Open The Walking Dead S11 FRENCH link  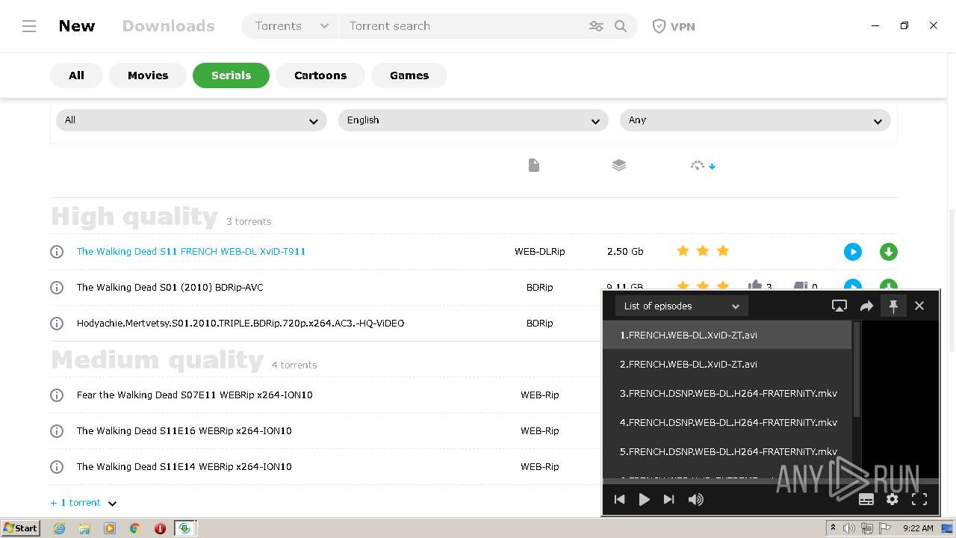pyautogui.click(x=191, y=252)
